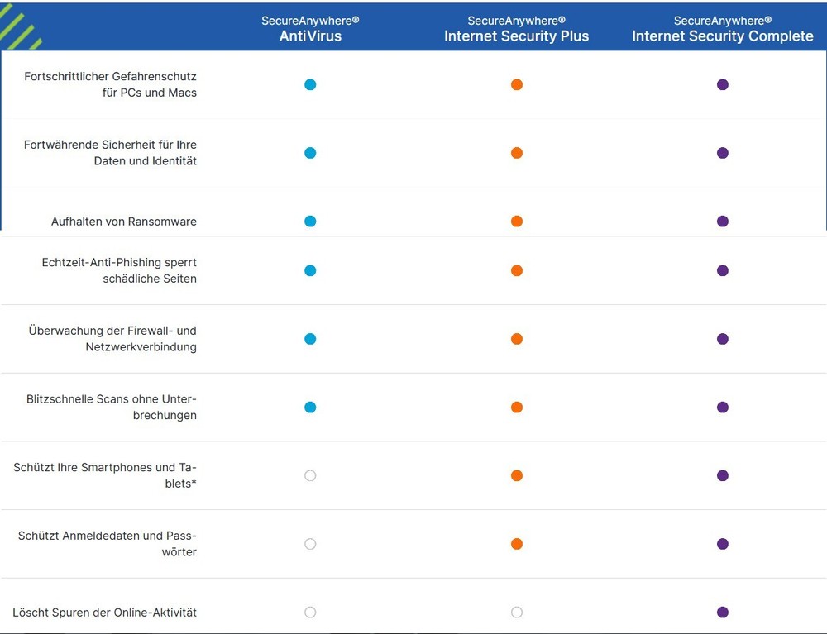Click empty Internet Security Plus circle for Löscht Spuren

(x=517, y=613)
